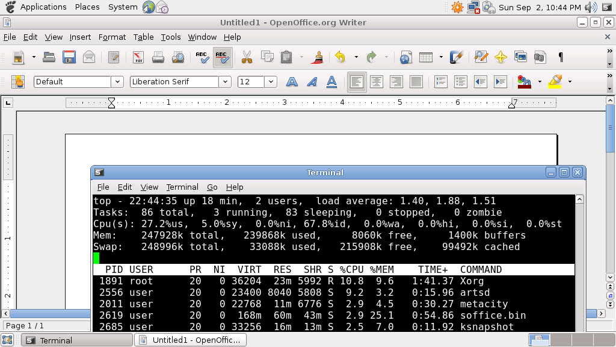Expand the Table insert dropdown arrow
Image resolution: width=616 pixels, height=347 pixels.
[x=441, y=57]
